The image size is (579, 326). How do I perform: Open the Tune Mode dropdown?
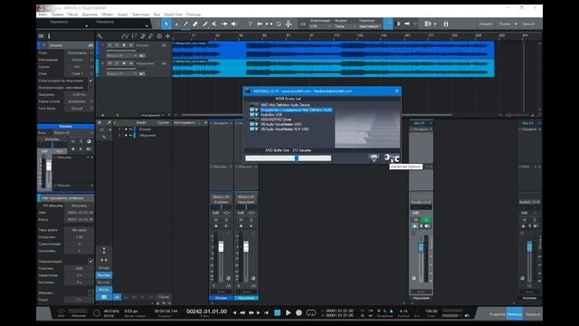pos(79,109)
